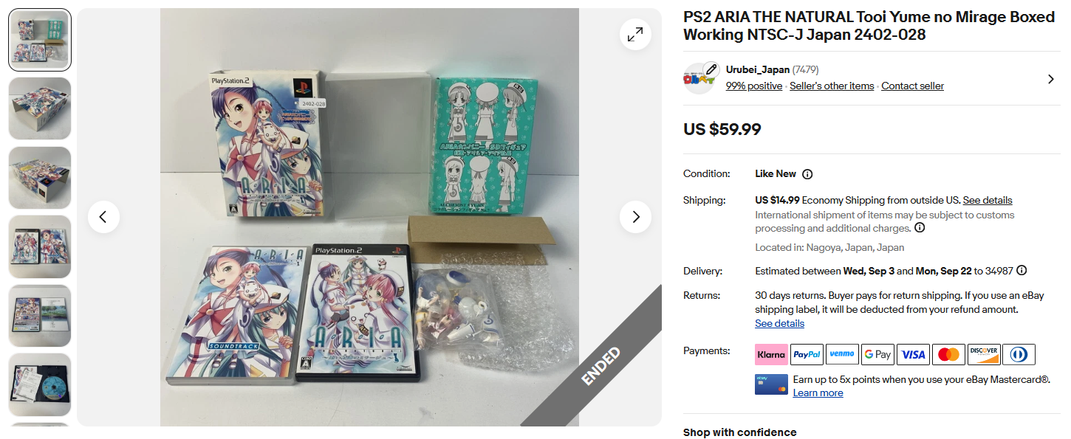Open the customs charges info icon
The height and width of the screenshot is (439, 1071).
pos(920,228)
